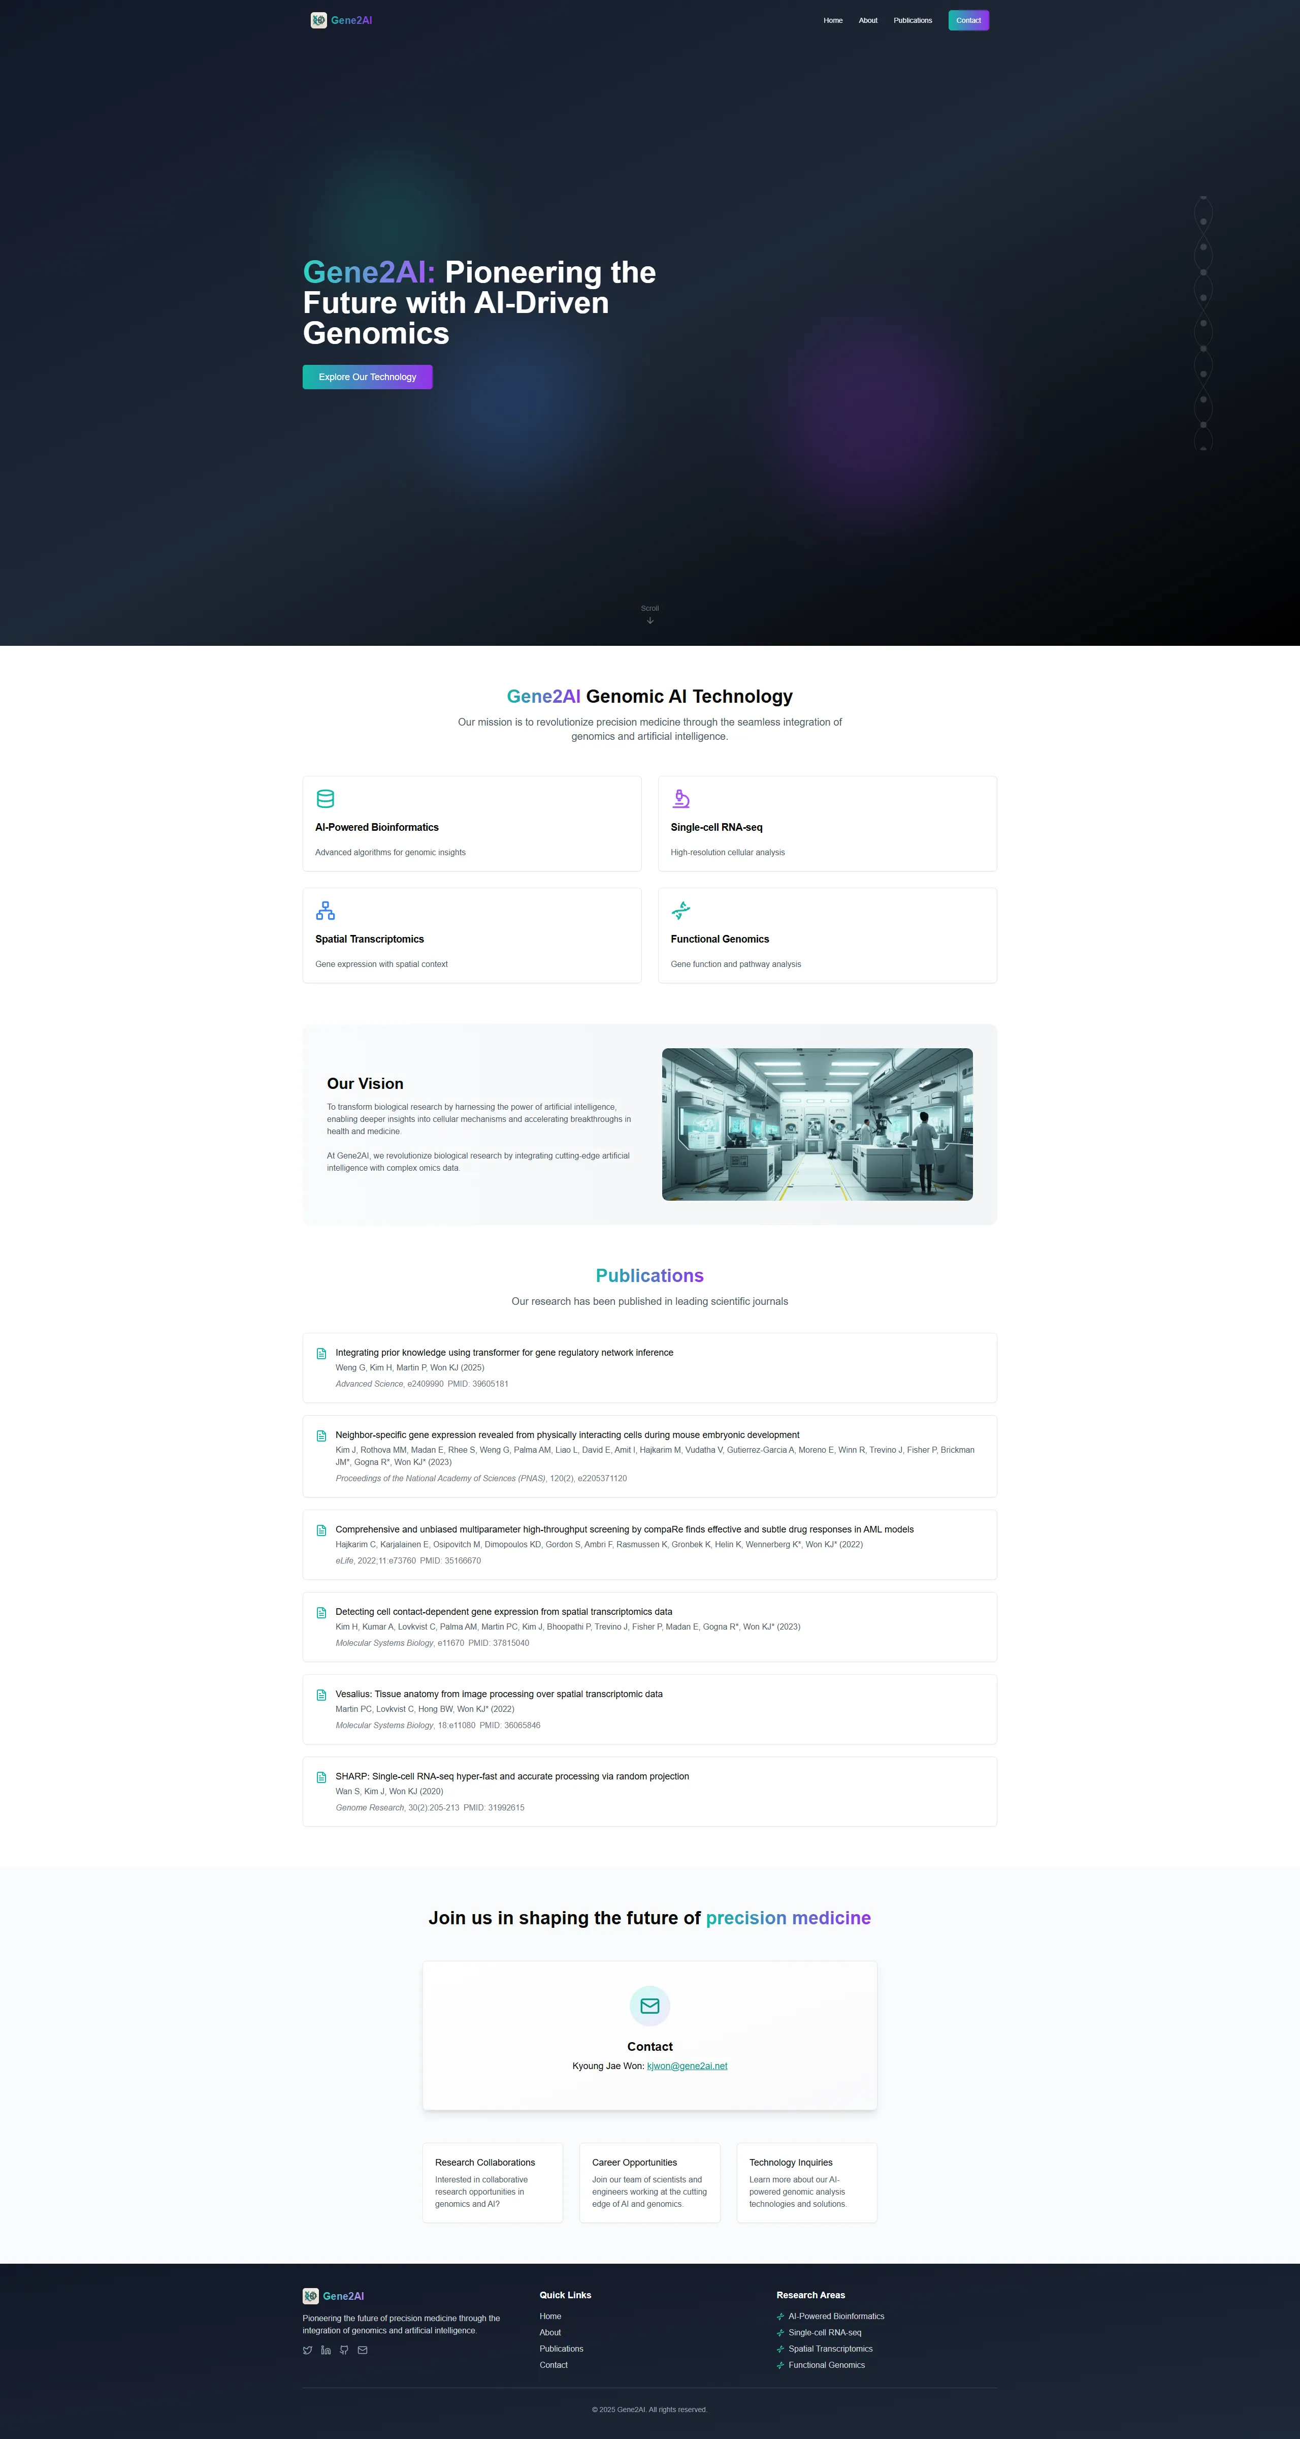
Task: Click the kjwon@gene2ai.net email link
Action: coord(687,2066)
